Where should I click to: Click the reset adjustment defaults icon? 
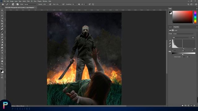(x=188, y=105)
